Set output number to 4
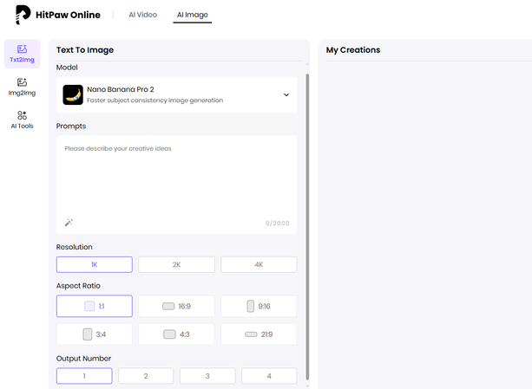 [x=269, y=376]
